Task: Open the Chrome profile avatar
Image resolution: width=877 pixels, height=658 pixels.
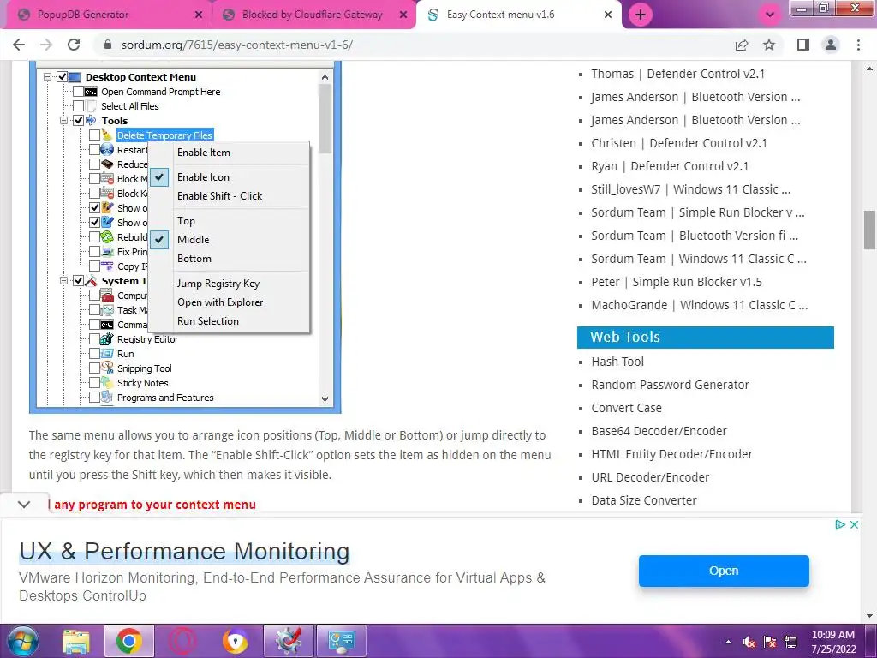Action: (x=831, y=45)
